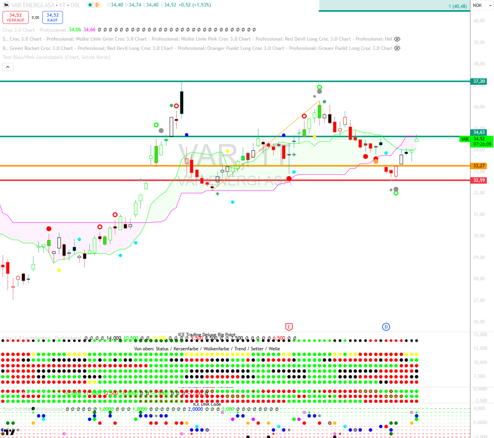Viewport: 494px width, 438px height.
Task: Open the 1T interval in chart title
Action: [x=62, y=5]
